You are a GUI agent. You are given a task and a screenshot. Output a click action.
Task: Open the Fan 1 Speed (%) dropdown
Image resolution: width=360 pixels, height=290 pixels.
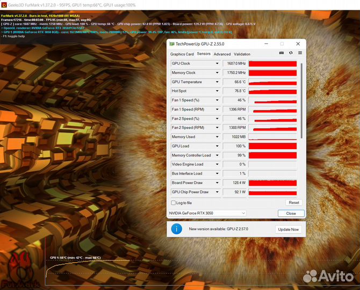tap(217, 100)
